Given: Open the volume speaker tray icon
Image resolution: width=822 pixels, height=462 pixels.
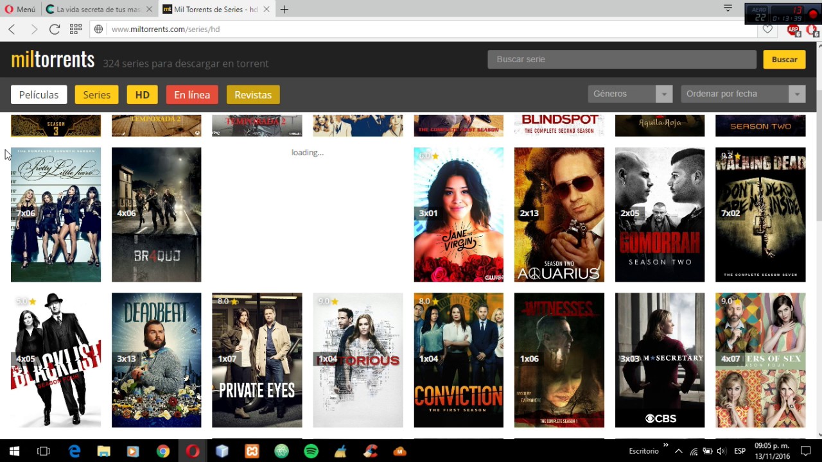Looking at the screenshot, I should 721,451.
